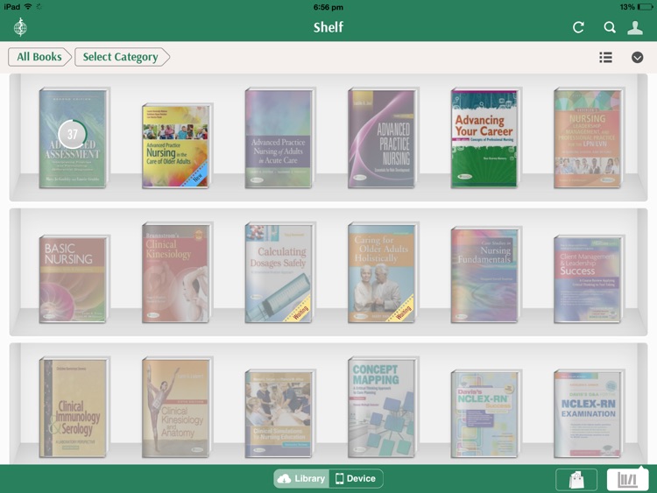Tap the F.A. Davis logo icon

tap(20, 27)
